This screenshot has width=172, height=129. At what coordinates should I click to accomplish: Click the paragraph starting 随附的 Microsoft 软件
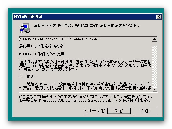(85, 86)
